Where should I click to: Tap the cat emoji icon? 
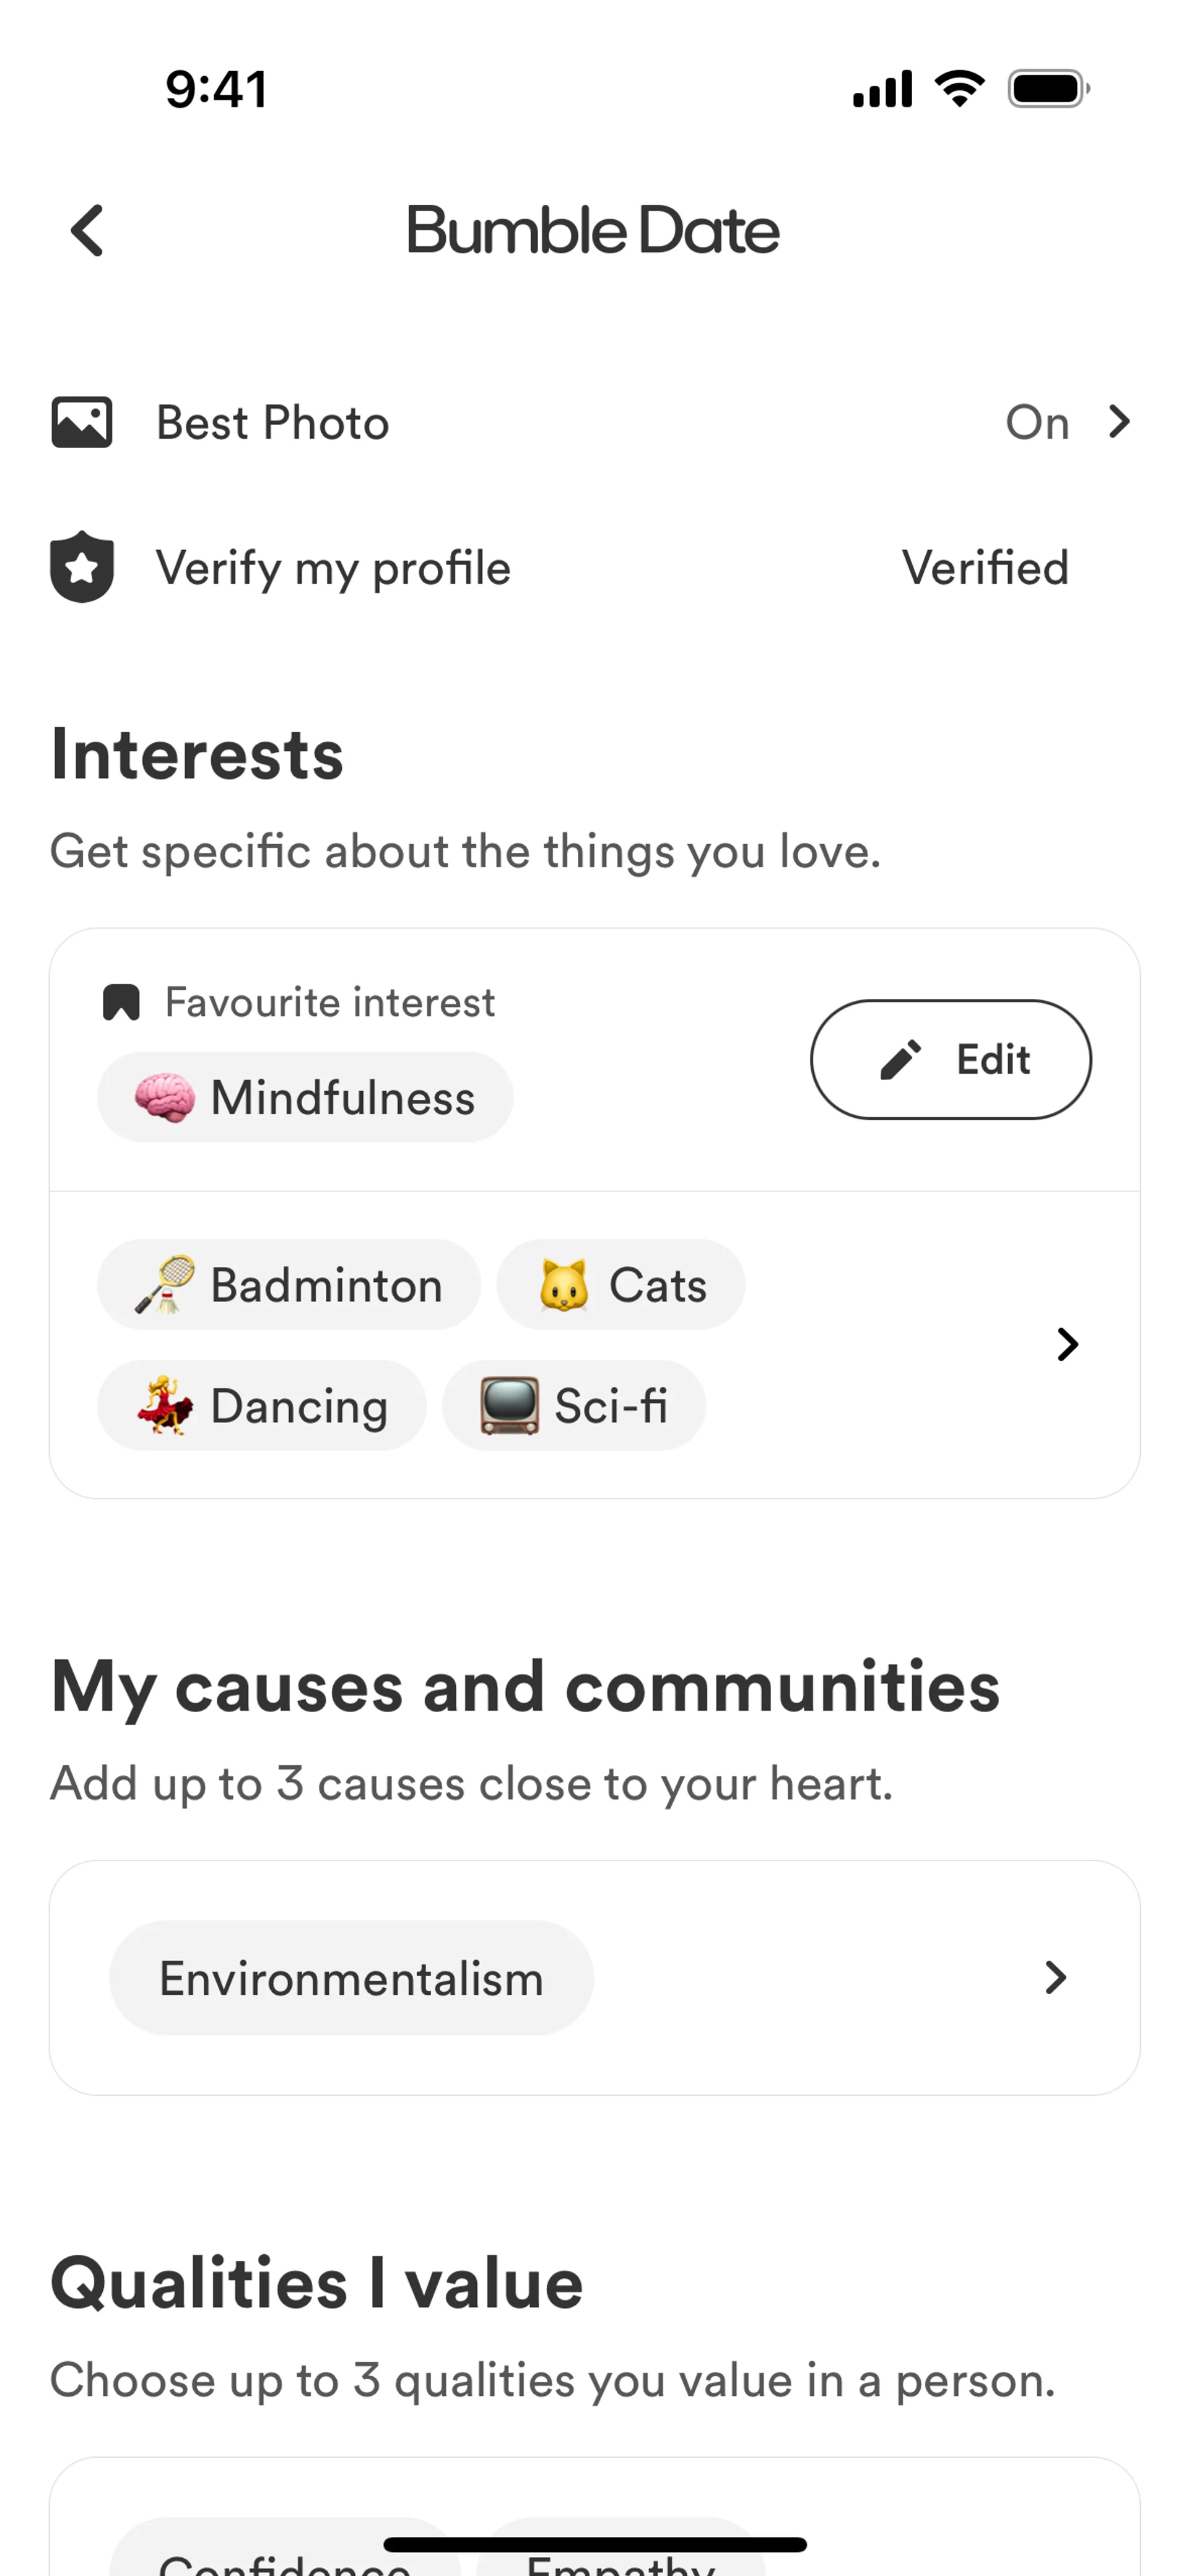point(564,1285)
